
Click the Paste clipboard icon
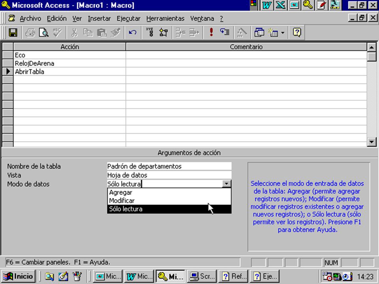pos(101,32)
